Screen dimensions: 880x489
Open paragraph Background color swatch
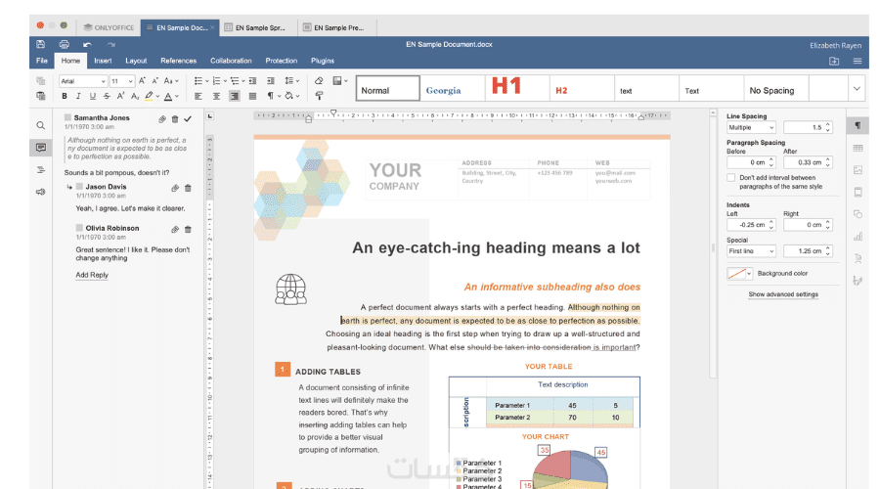click(739, 274)
